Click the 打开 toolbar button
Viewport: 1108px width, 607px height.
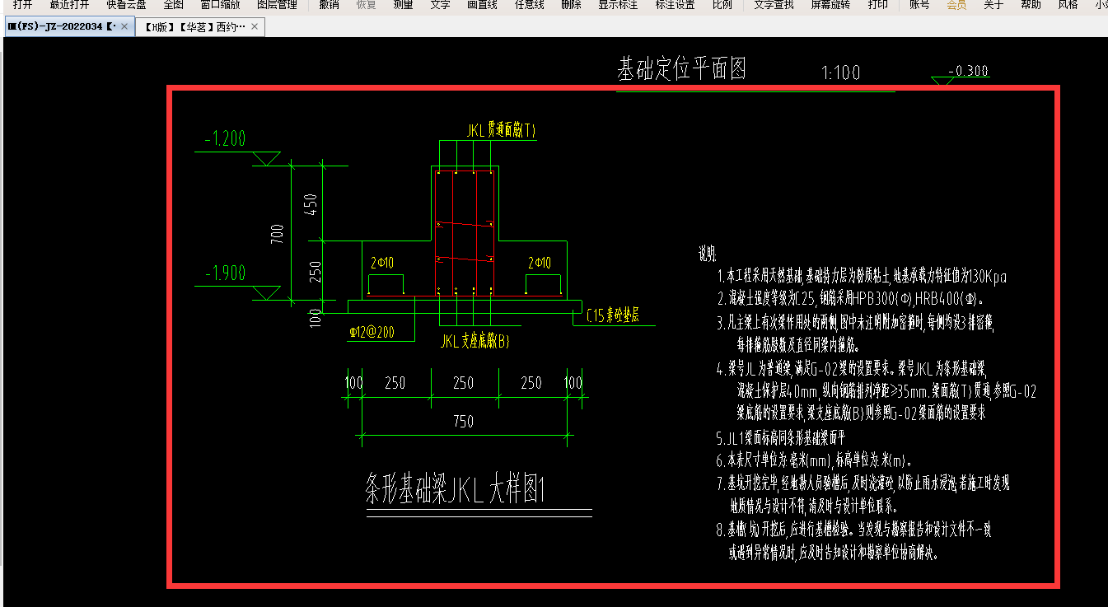pos(22,5)
